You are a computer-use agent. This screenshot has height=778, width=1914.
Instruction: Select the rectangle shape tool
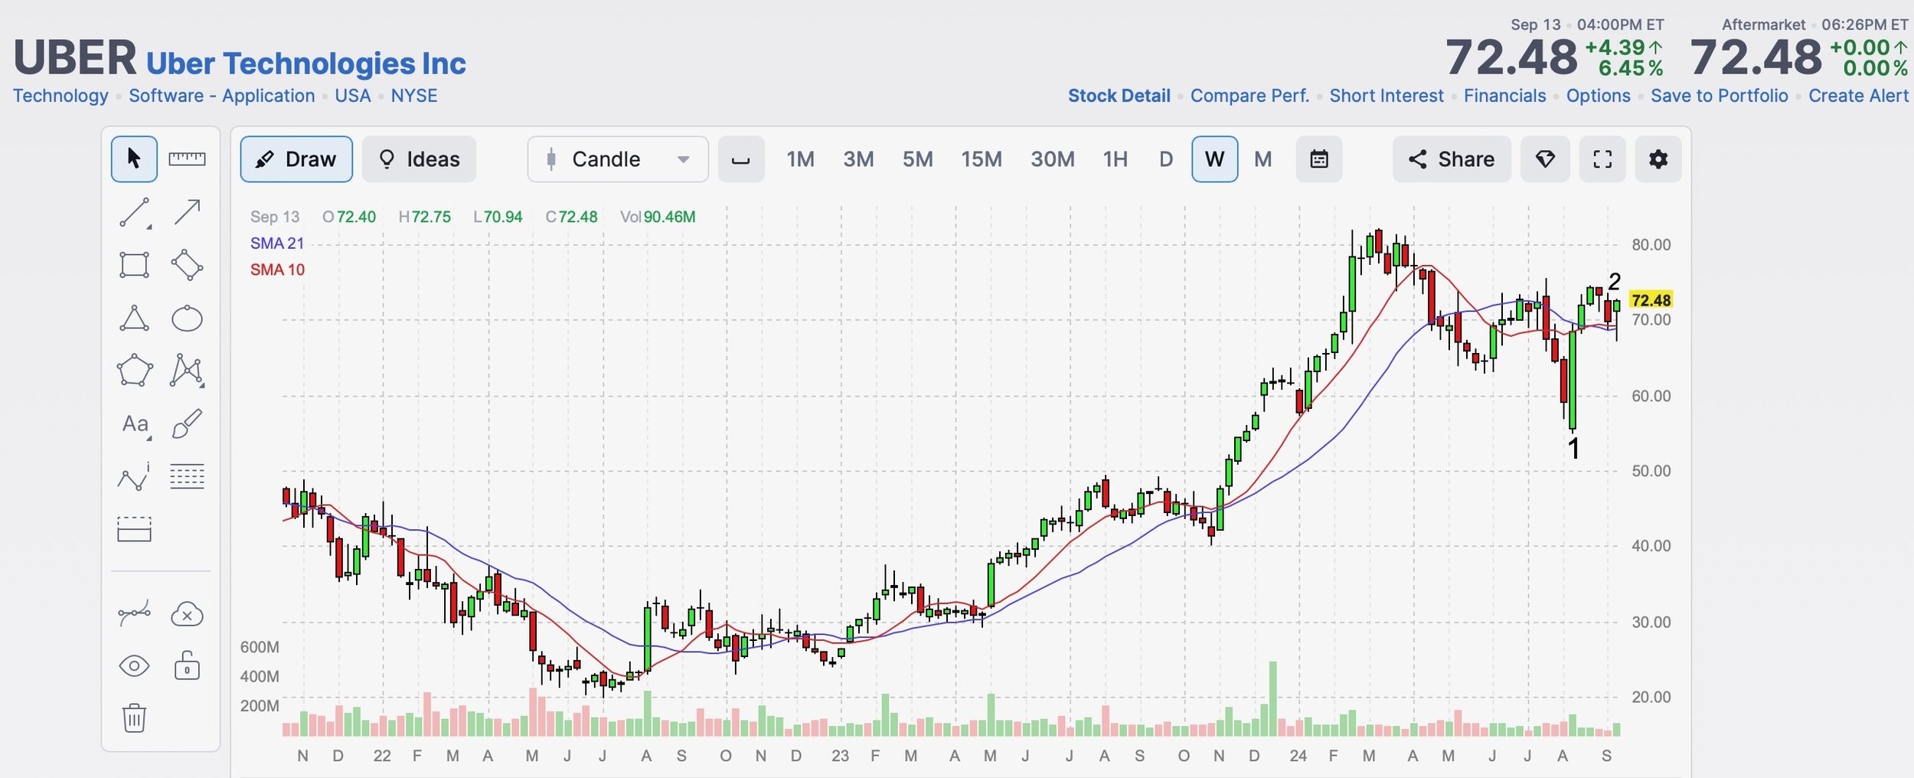[x=134, y=265]
